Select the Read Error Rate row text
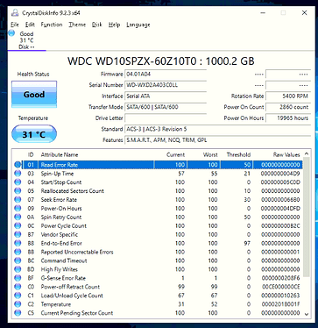Image resolution: width=318 pixels, height=328 pixels. 60,165
